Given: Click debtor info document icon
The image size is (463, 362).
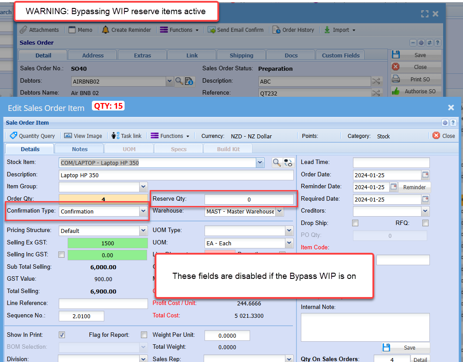Looking at the screenshot, I should pyautogui.click(x=189, y=81).
